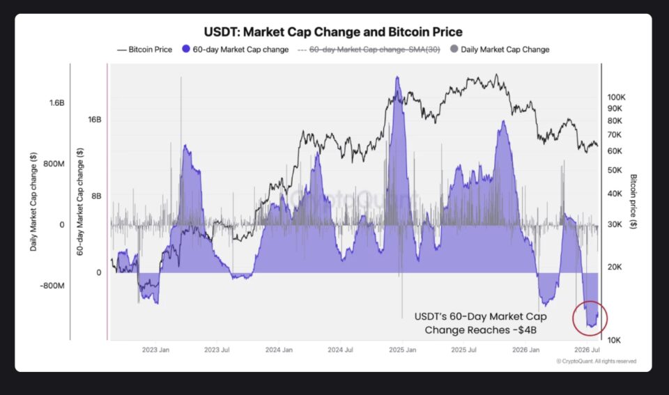Click the CryptoQuant All rights reserved text
This screenshot has height=395, width=669.
click(x=597, y=362)
